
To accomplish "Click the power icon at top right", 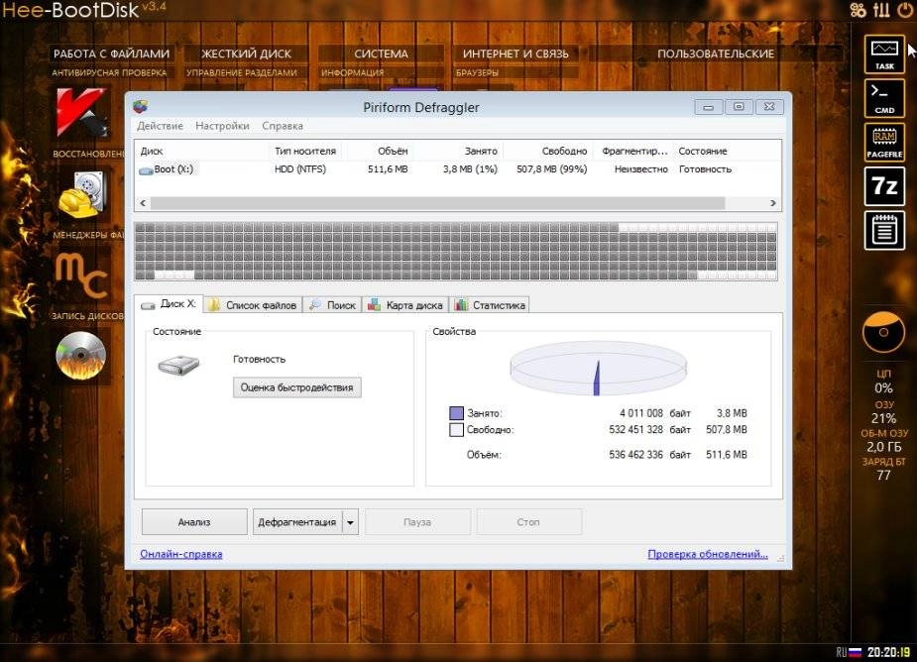I will point(905,9).
